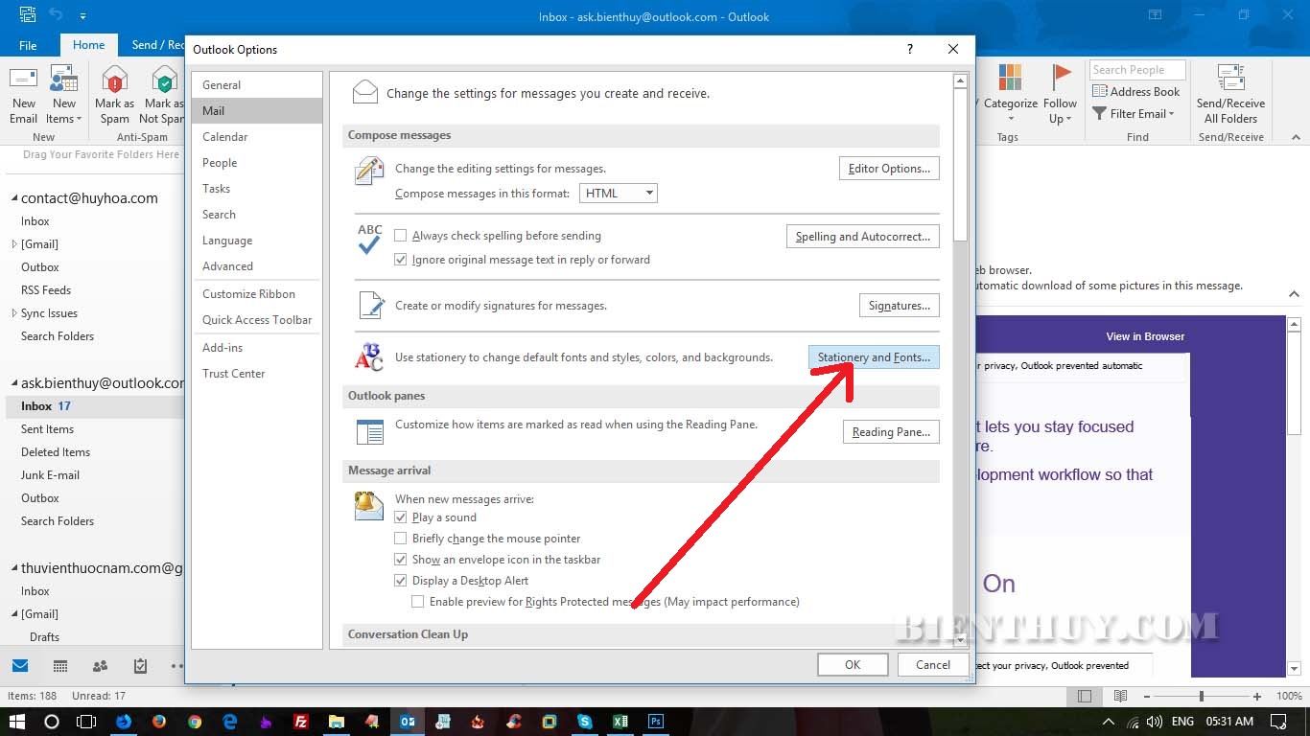This screenshot has width=1310, height=736.
Task: Collapse the ribbon with the arrow icon
Action: pyautogui.click(x=1295, y=138)
